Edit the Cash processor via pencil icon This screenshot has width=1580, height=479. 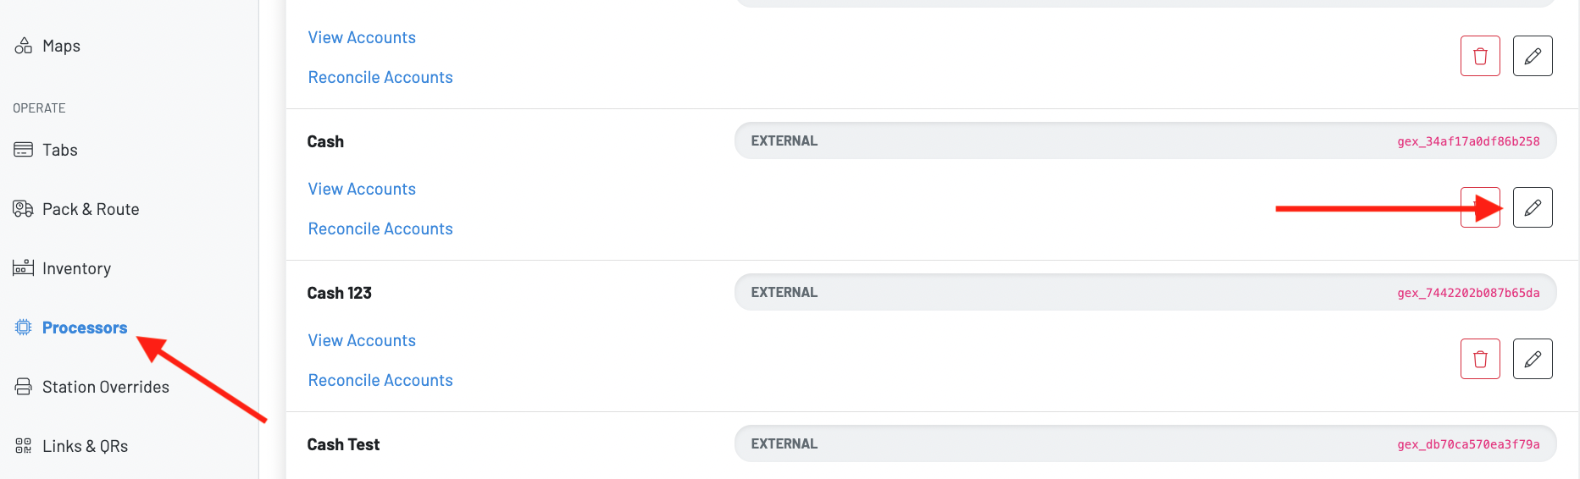[x=1533, y=207]
